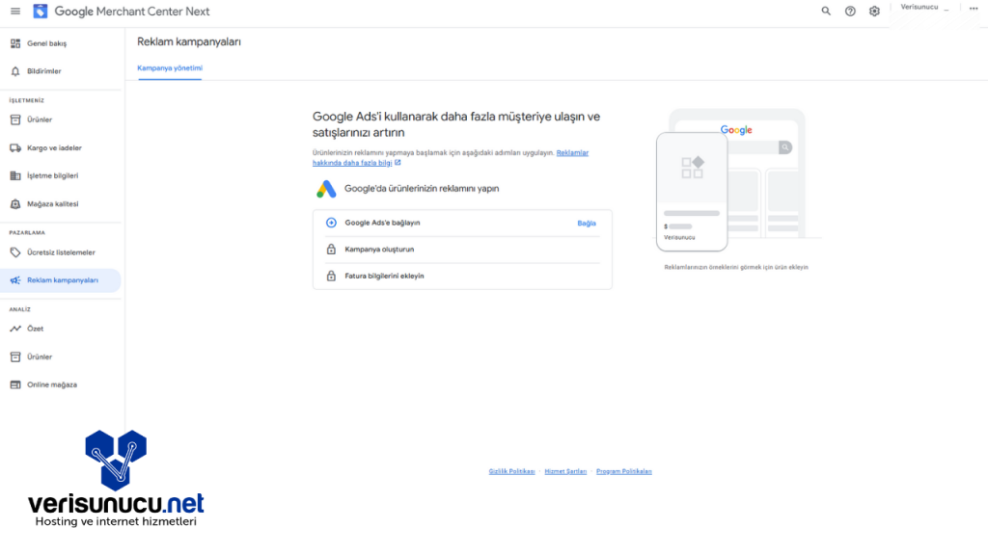
Task: Select Mağaza kalitesi in sidebar
Action: click(61, 204)
